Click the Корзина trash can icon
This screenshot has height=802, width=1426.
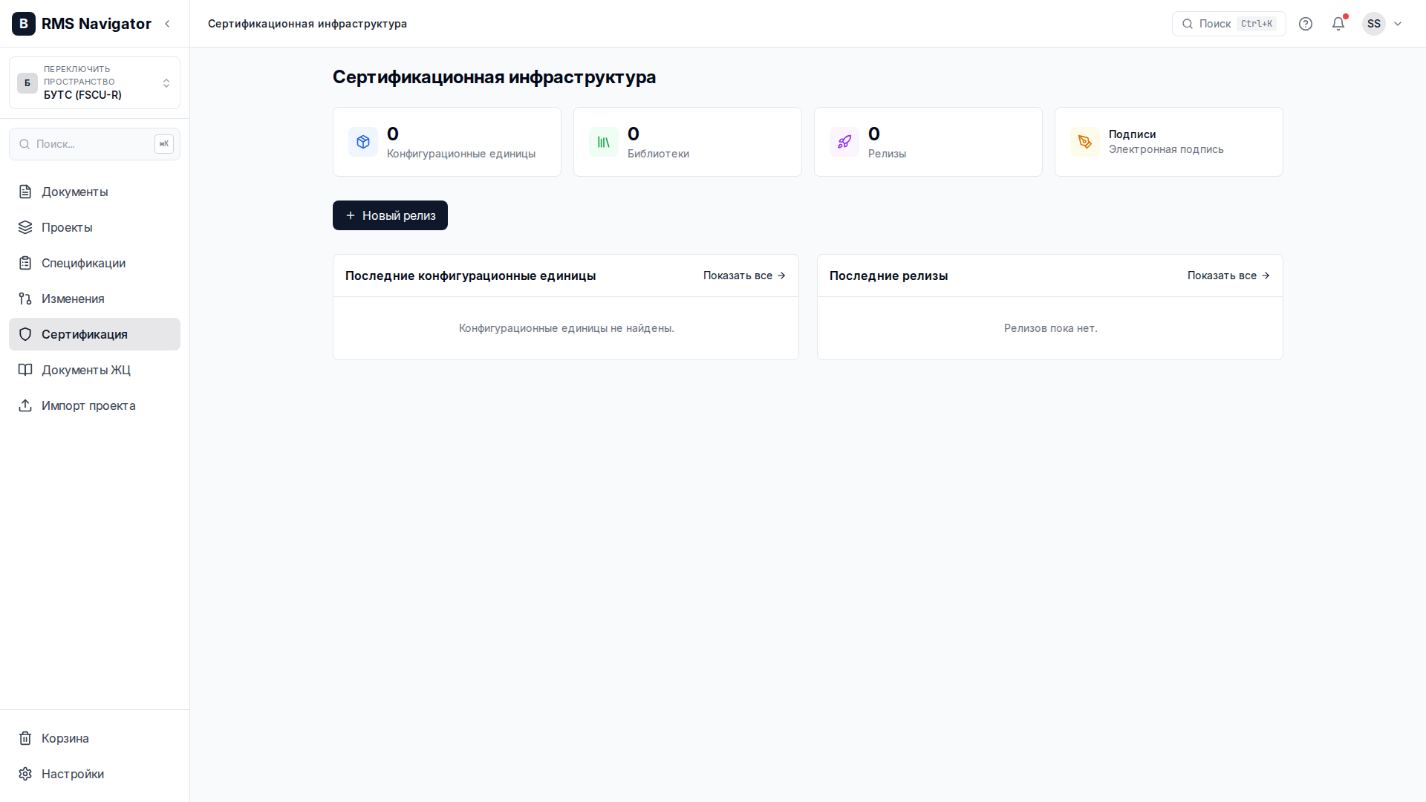tap(25, 738)
